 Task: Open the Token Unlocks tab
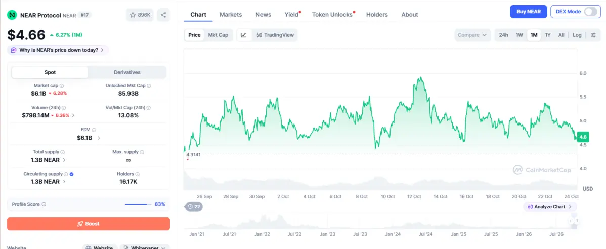(332, 14)
